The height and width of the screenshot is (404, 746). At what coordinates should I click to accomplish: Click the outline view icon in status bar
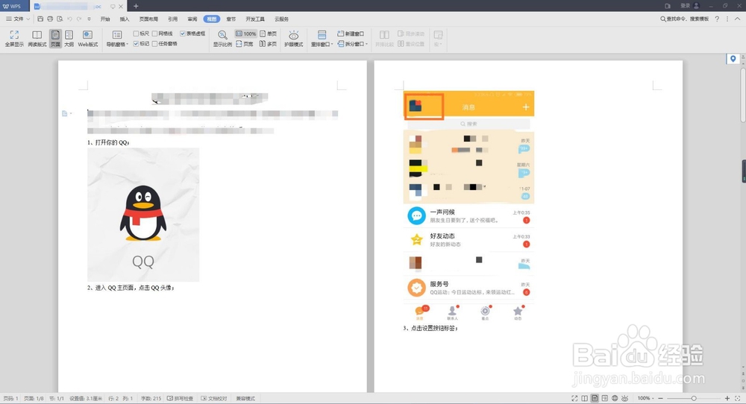(605, 398)
